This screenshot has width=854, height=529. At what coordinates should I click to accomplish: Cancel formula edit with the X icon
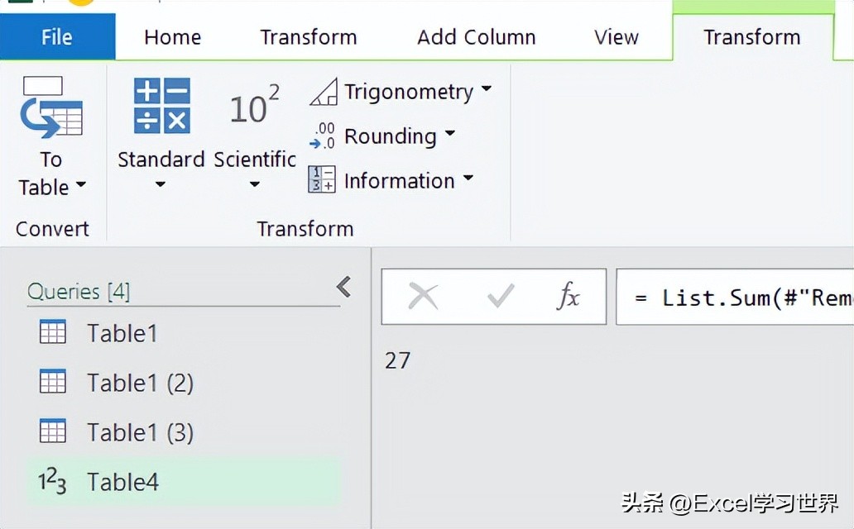(x=423, y=297)
